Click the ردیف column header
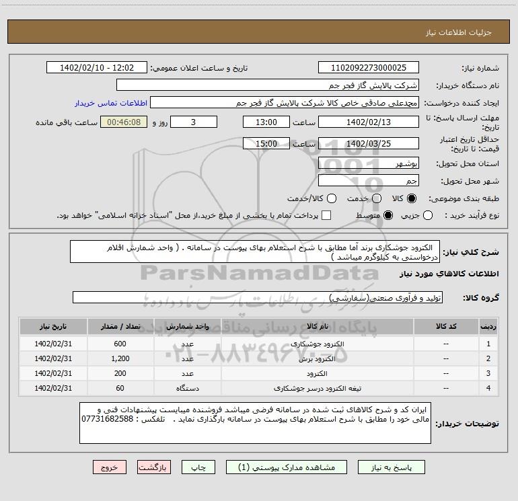Image resolution: width=518 pixels, height=501 pixels. click(488, 326)
